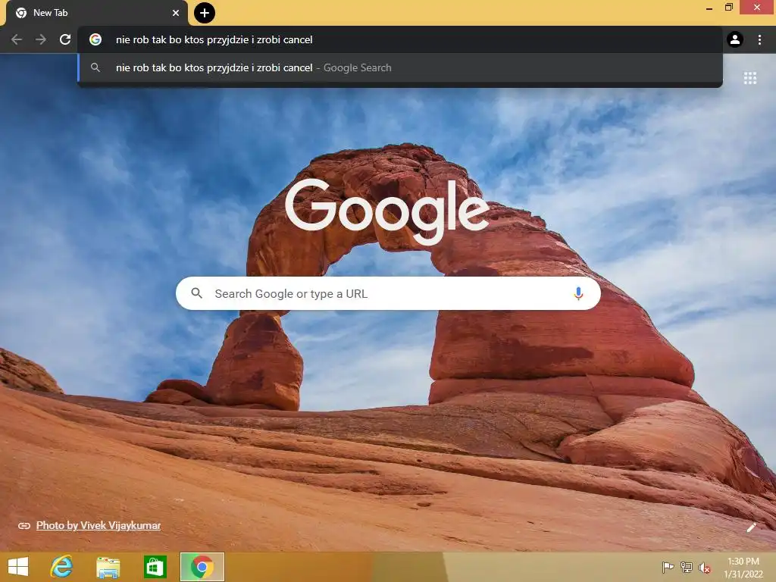
Task: Click the Google icon in the address bar
Action: click(95, 39)
